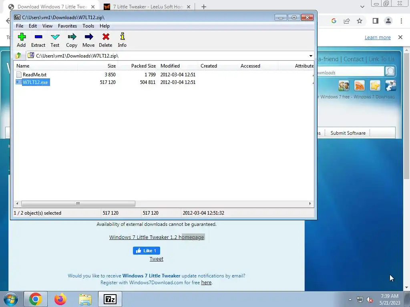Run the Test archive tool
Image resolution: width=410 pixels, height=307 pixels.
point(55,40)
